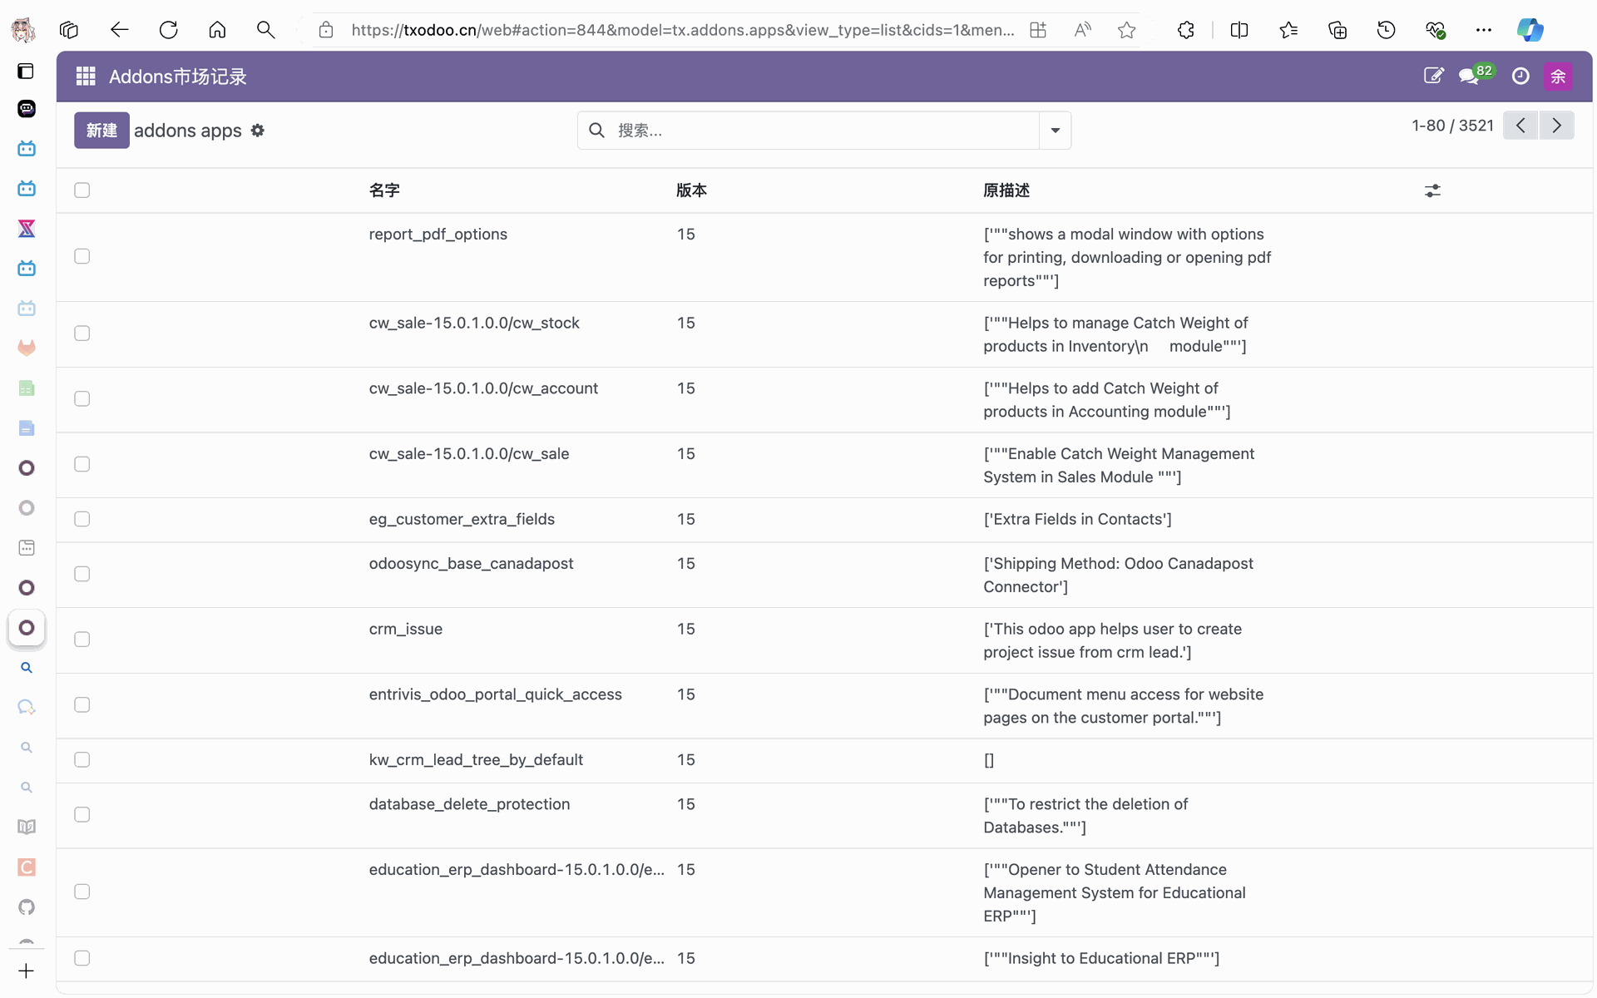Reload the page with refresh icon

(169, 30)
